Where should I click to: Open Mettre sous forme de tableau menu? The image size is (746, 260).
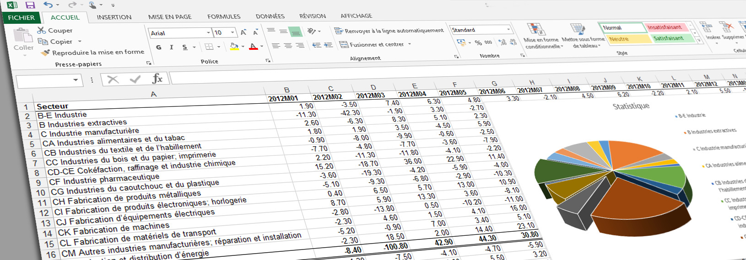pos(584,36)
